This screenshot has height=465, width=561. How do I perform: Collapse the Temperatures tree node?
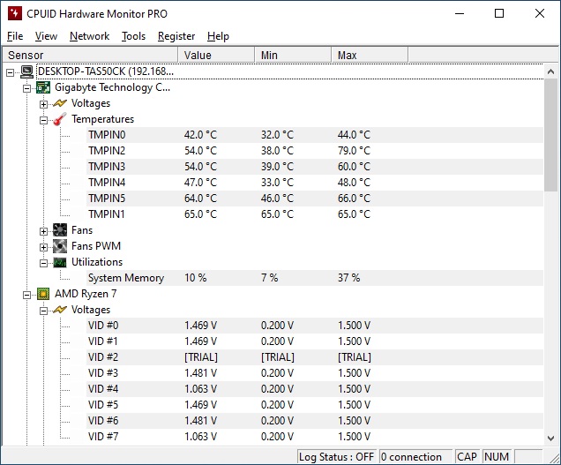pyautogui.click(x=43, y=120)
